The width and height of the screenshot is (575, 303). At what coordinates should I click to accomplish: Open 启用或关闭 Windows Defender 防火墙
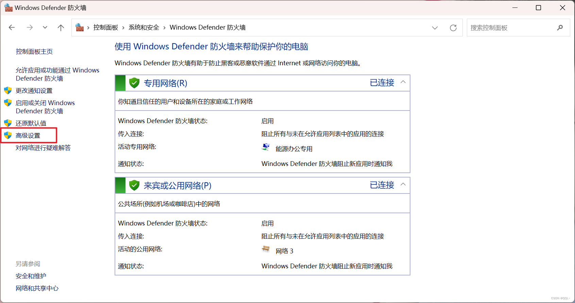point(45,107)
